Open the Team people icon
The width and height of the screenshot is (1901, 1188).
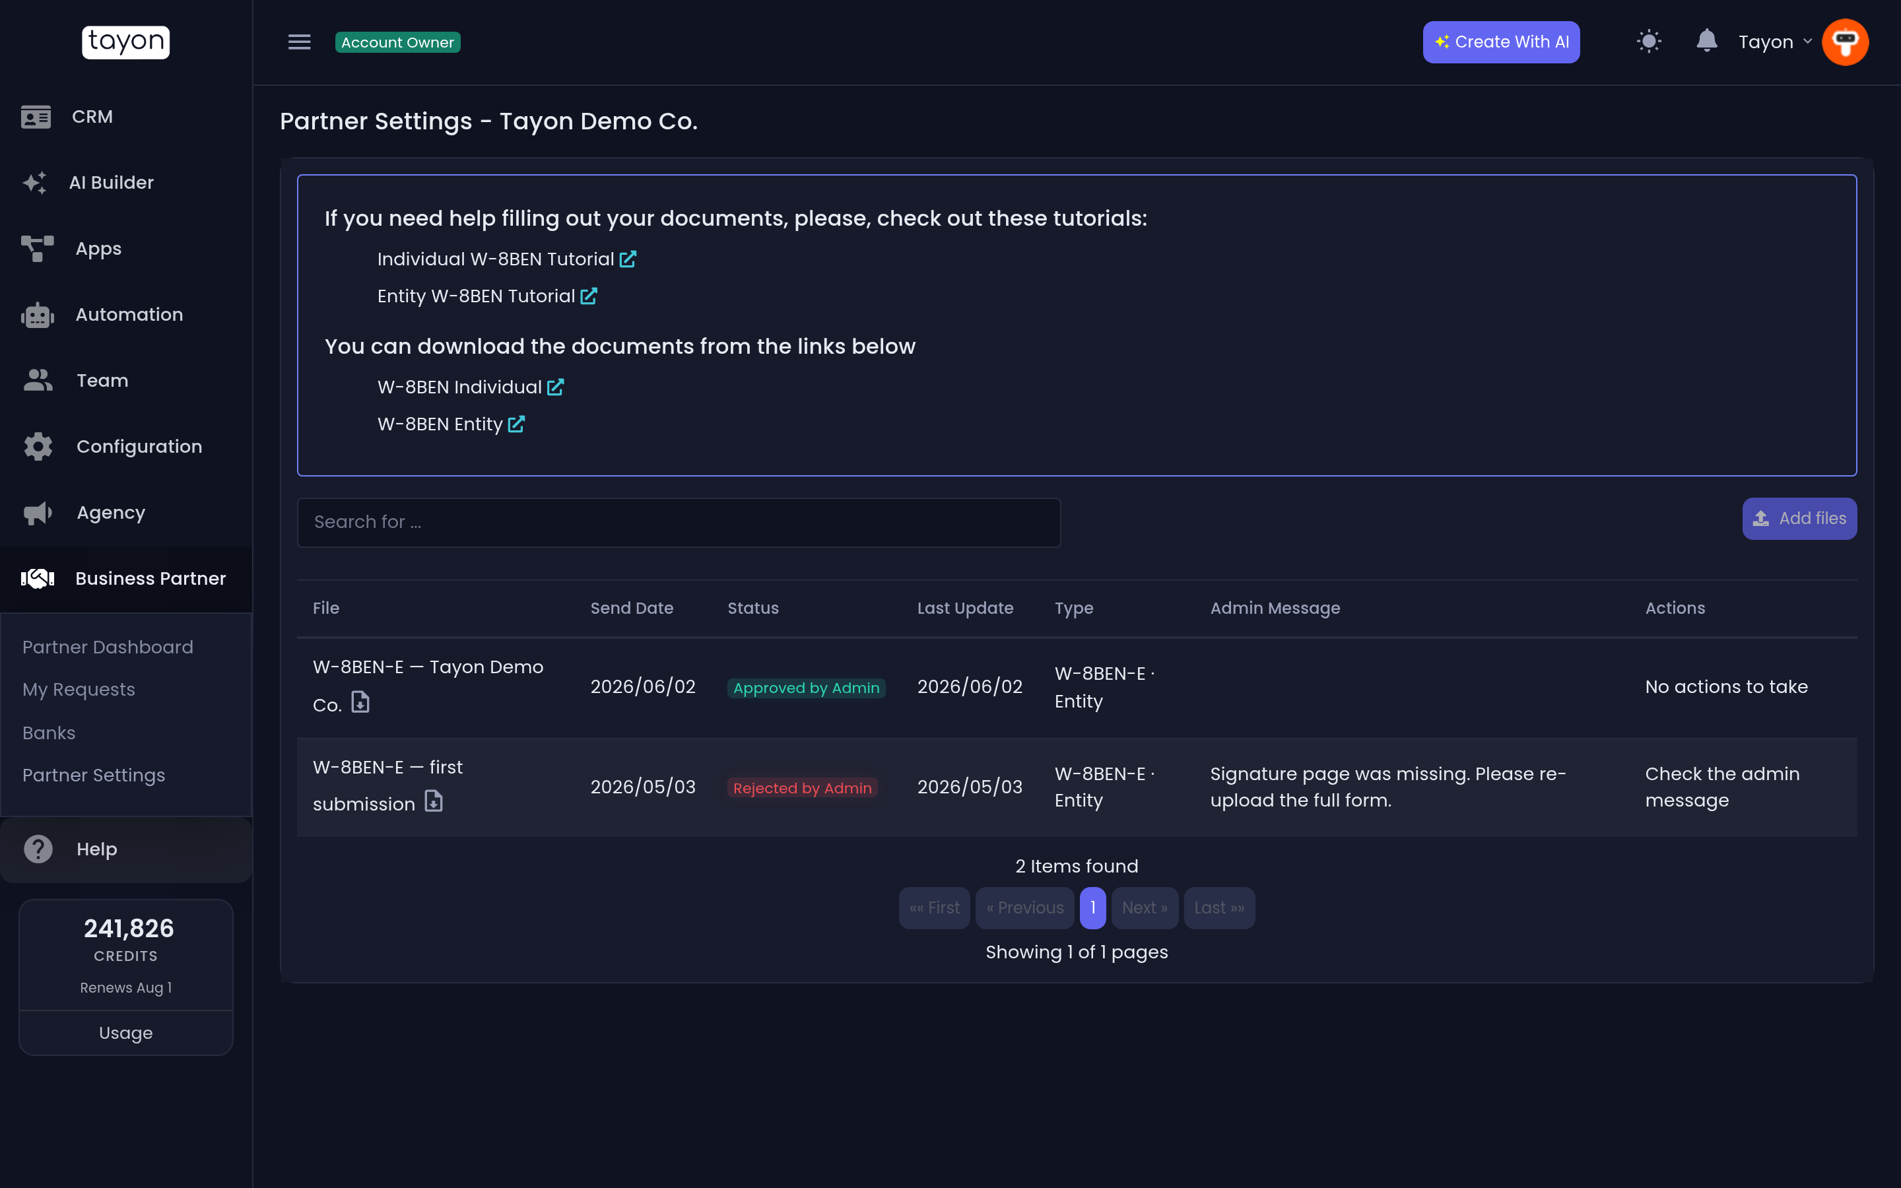point(38,381)
